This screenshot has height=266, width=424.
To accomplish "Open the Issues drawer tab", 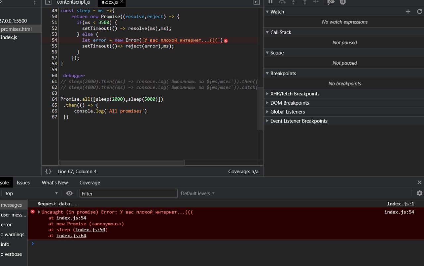I will click(x=23, y=183).
